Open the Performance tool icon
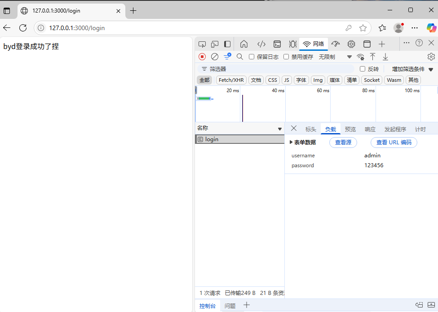Viewport: 438px width, 312px height. tap(336, 44)
